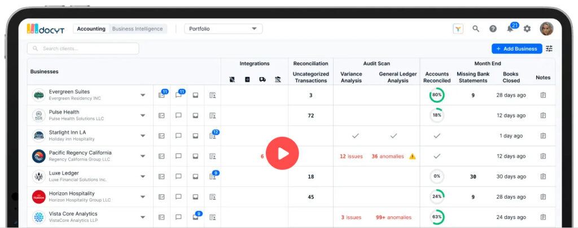
Task: Click the 80% accounts reconciled progress ring
Action: [437, 95]
